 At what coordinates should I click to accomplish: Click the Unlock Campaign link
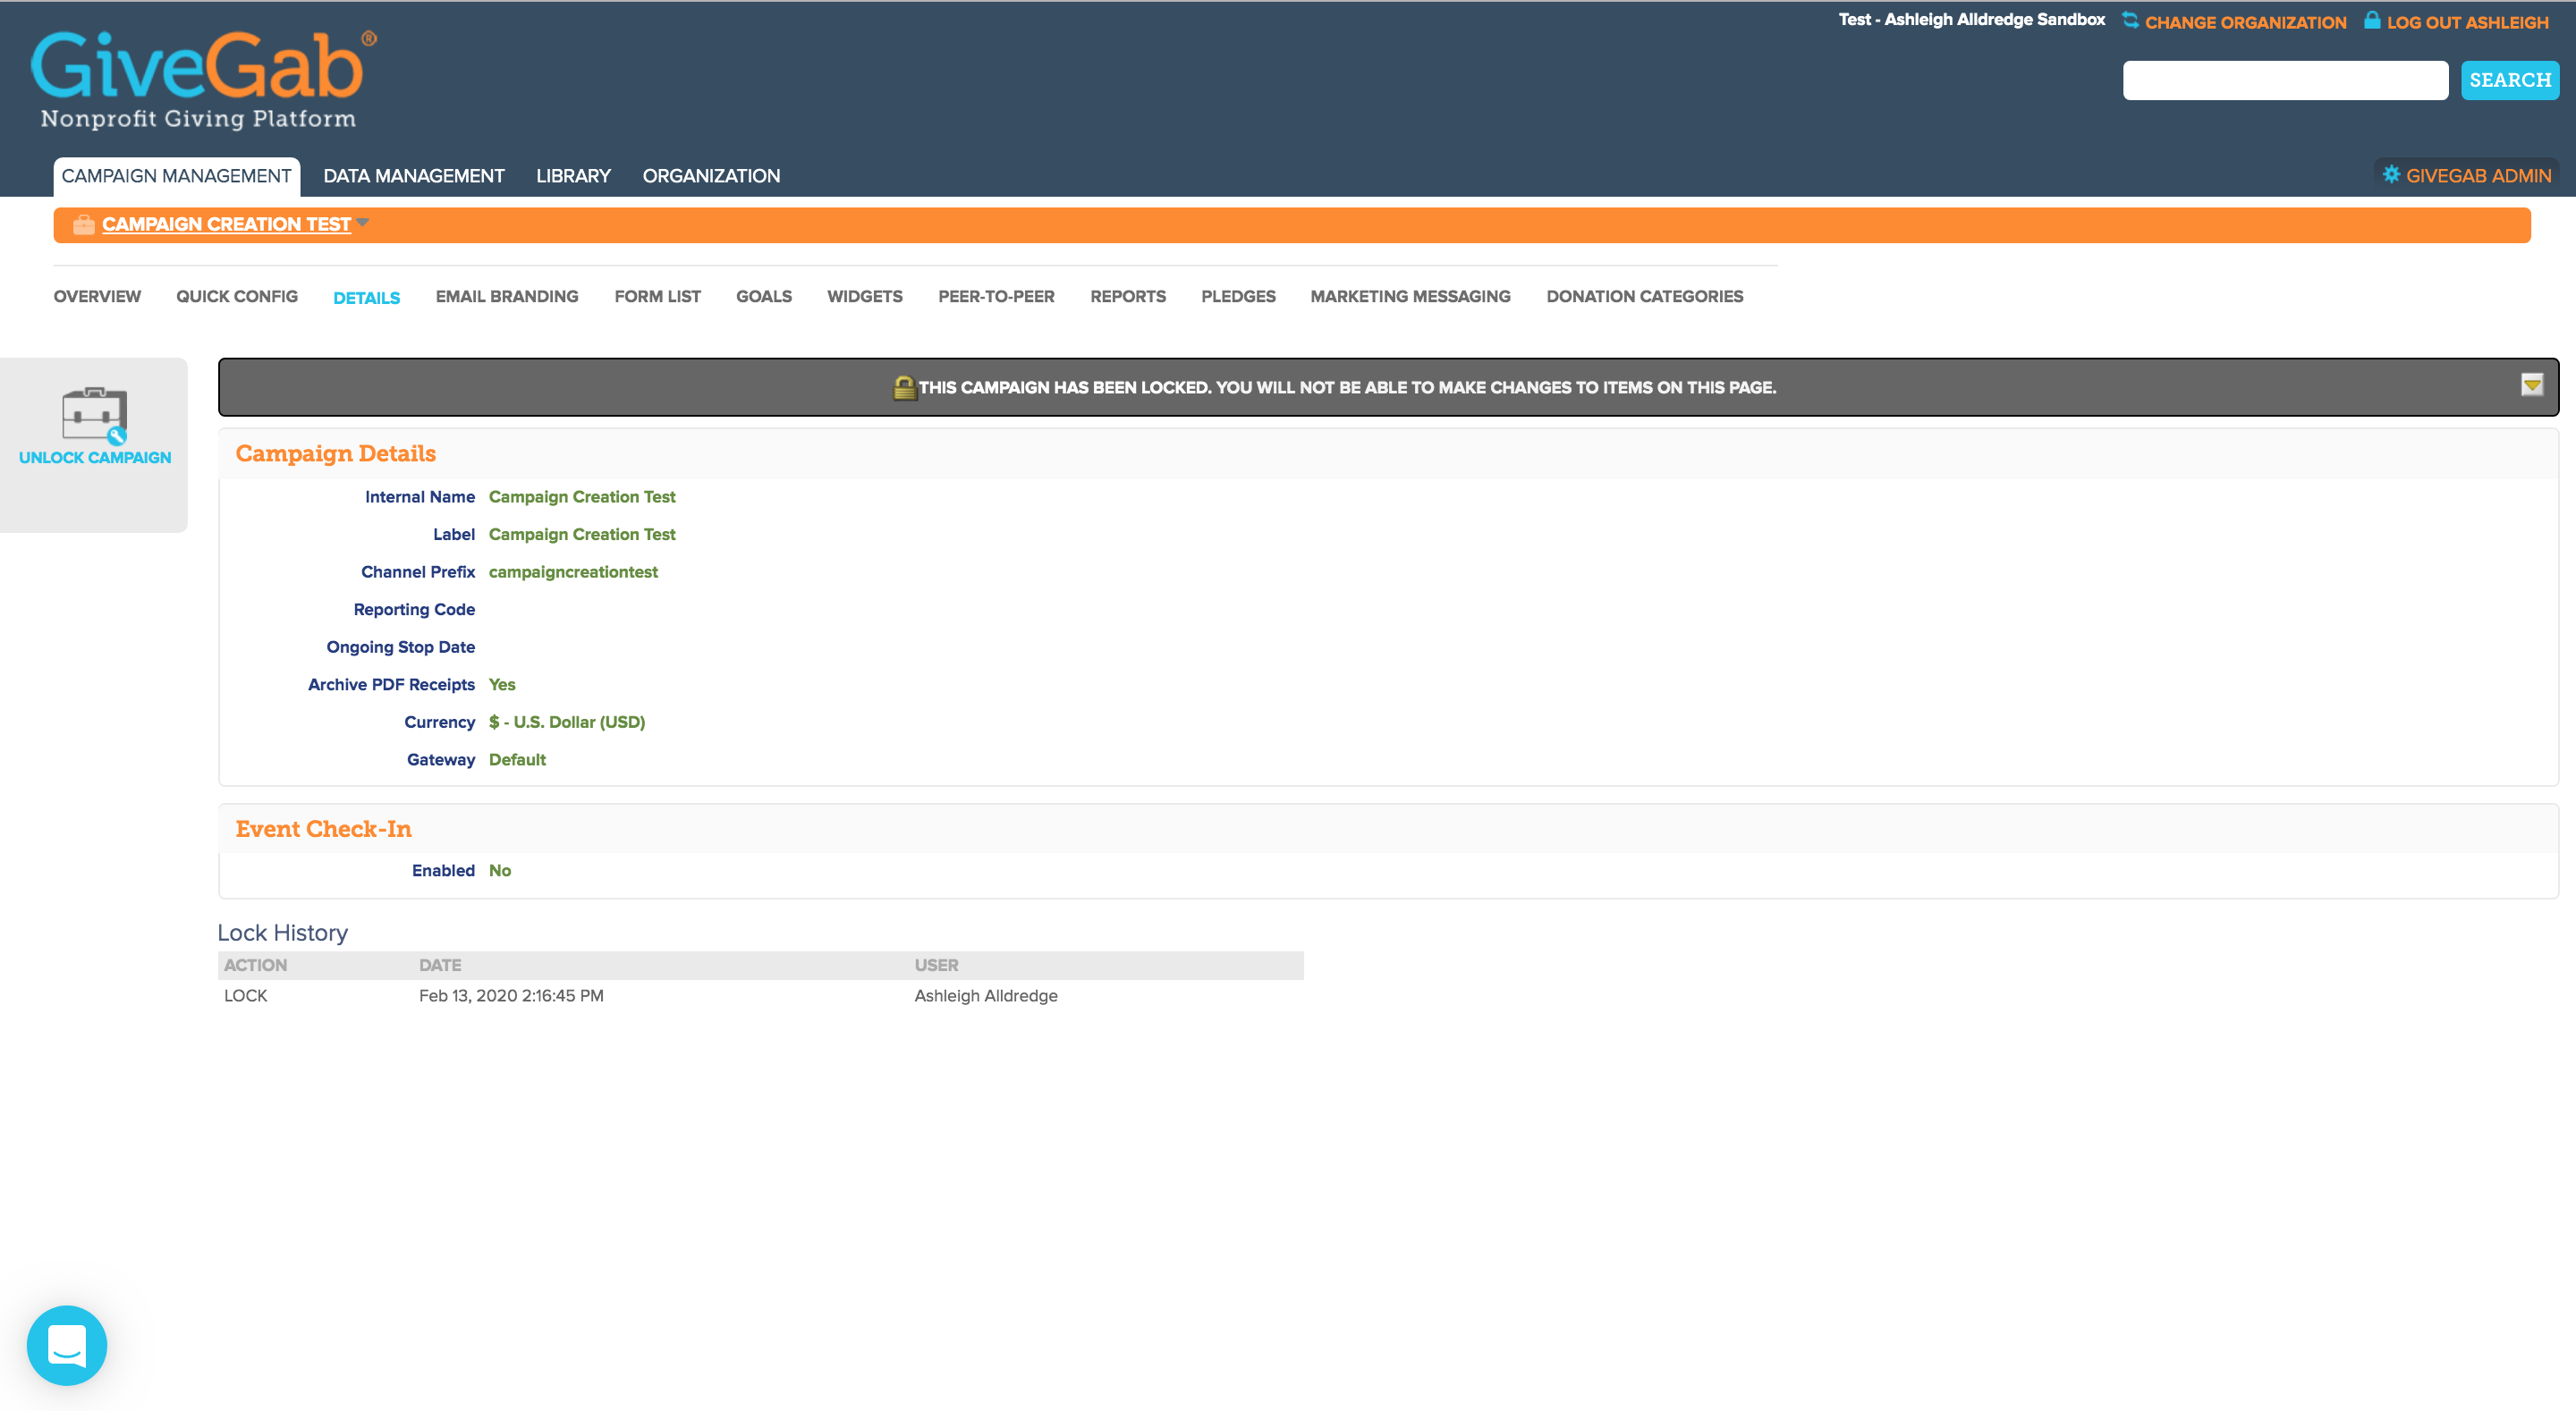tap(95, 458)
